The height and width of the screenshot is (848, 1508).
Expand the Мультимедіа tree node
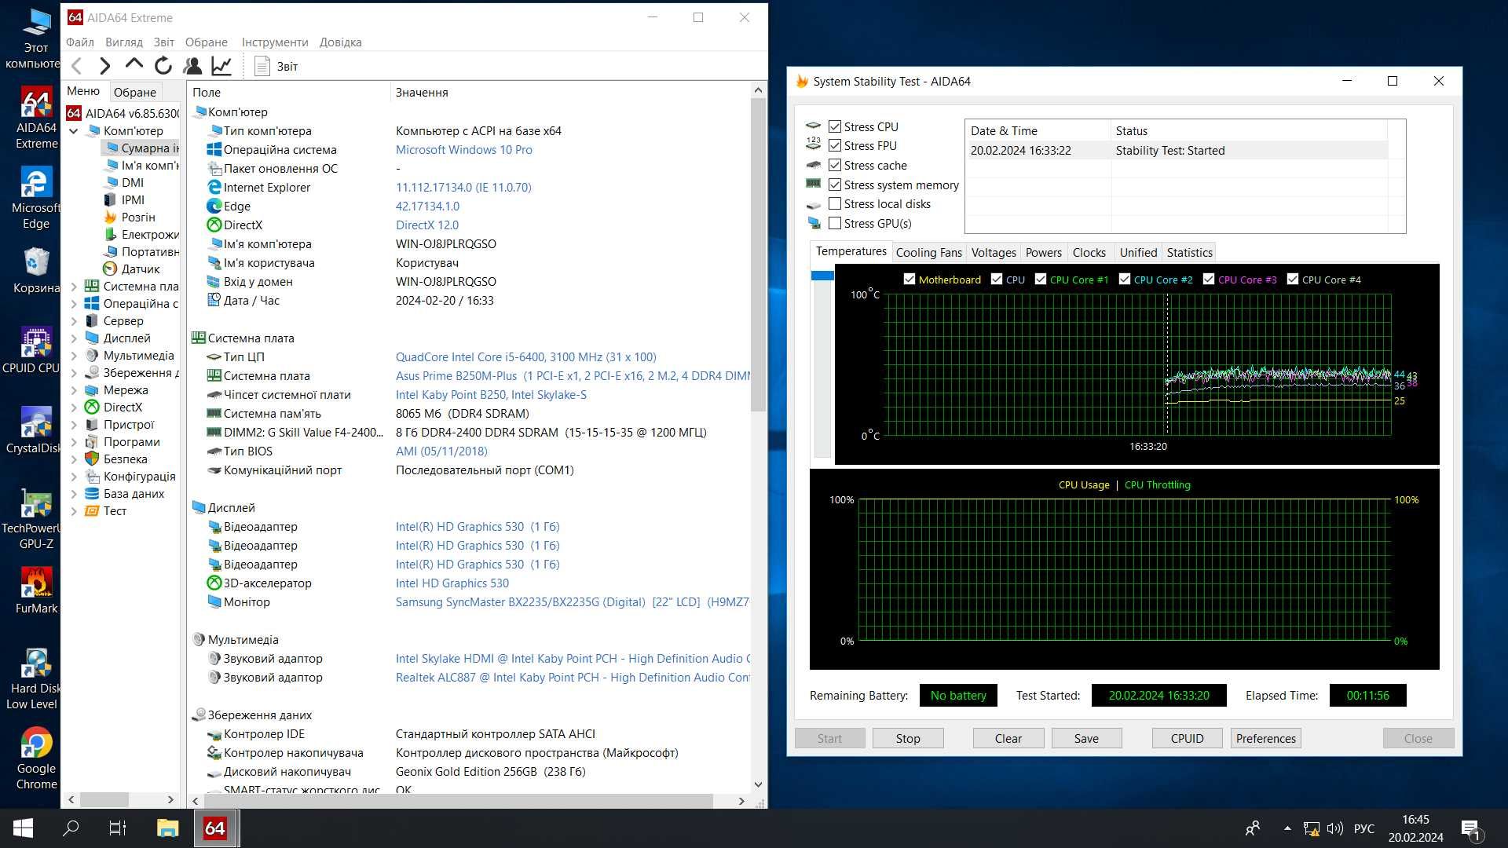tap(74, 356)
